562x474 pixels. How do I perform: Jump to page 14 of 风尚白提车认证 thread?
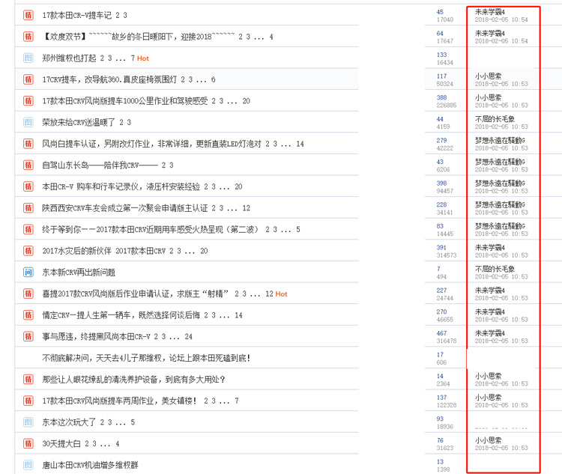tap(300, 144)
